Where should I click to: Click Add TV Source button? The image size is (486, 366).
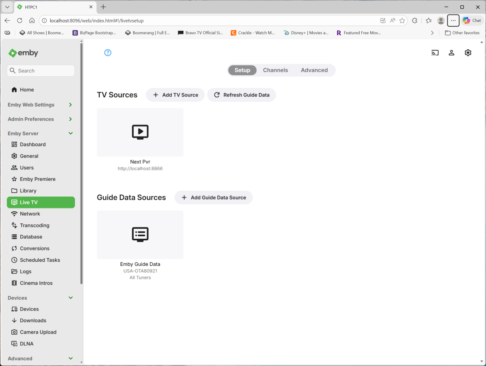pyautogui.click(x=175, y=95)
